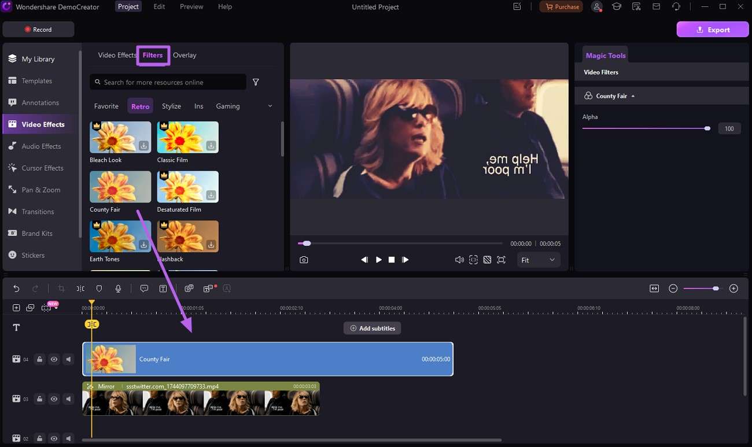Open Audio Effects in left sidebar
This screenshot has height=447, width=752.
pyautogui.click(x=40, y=146)
